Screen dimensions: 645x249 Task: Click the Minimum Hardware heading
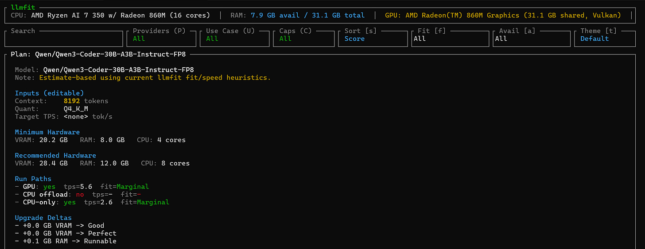(47, 132)
